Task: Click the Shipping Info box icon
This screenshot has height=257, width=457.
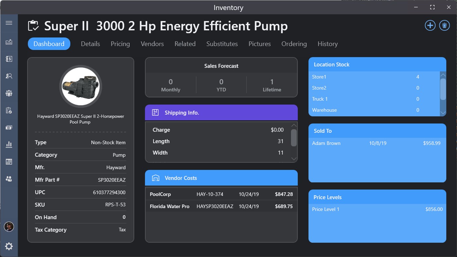Action: (x=155, y=113)
